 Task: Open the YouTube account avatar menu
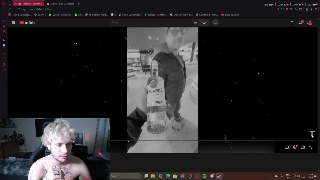(309, 22)
